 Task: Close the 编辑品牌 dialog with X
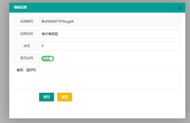180,8
